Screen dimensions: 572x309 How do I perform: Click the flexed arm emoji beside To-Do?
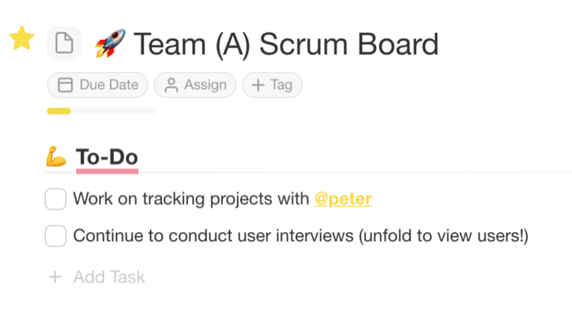tap(56, 156)
